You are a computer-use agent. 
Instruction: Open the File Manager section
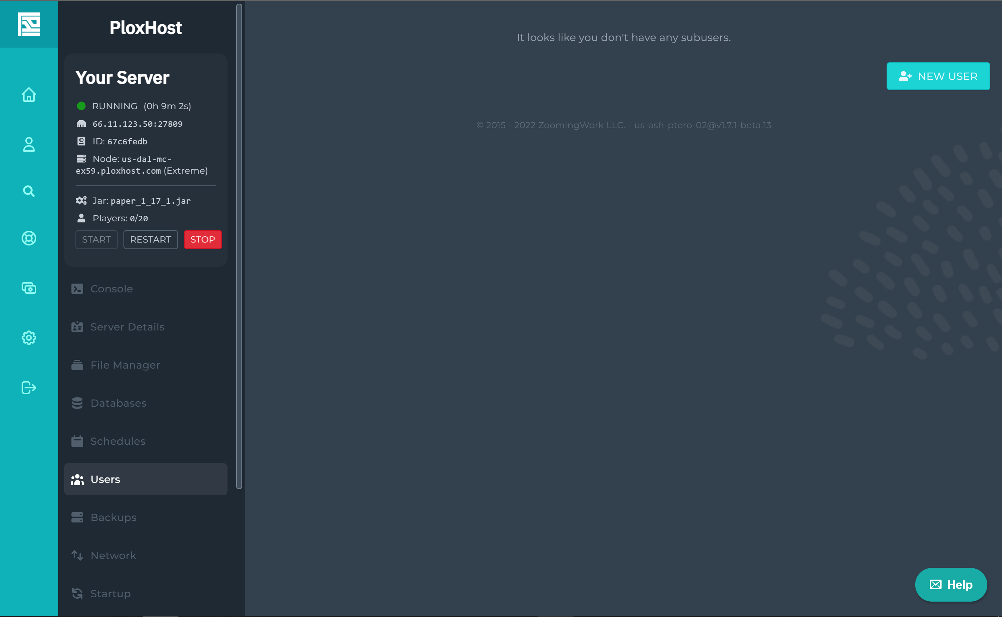pos(125,365)
